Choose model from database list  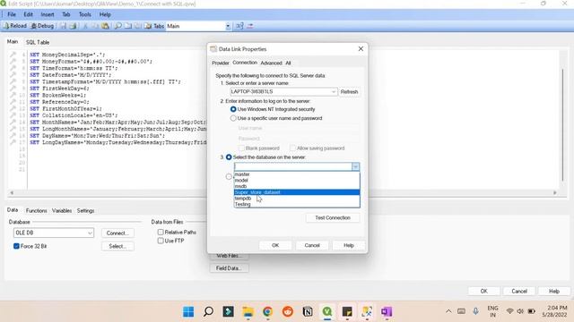point(297,181)
